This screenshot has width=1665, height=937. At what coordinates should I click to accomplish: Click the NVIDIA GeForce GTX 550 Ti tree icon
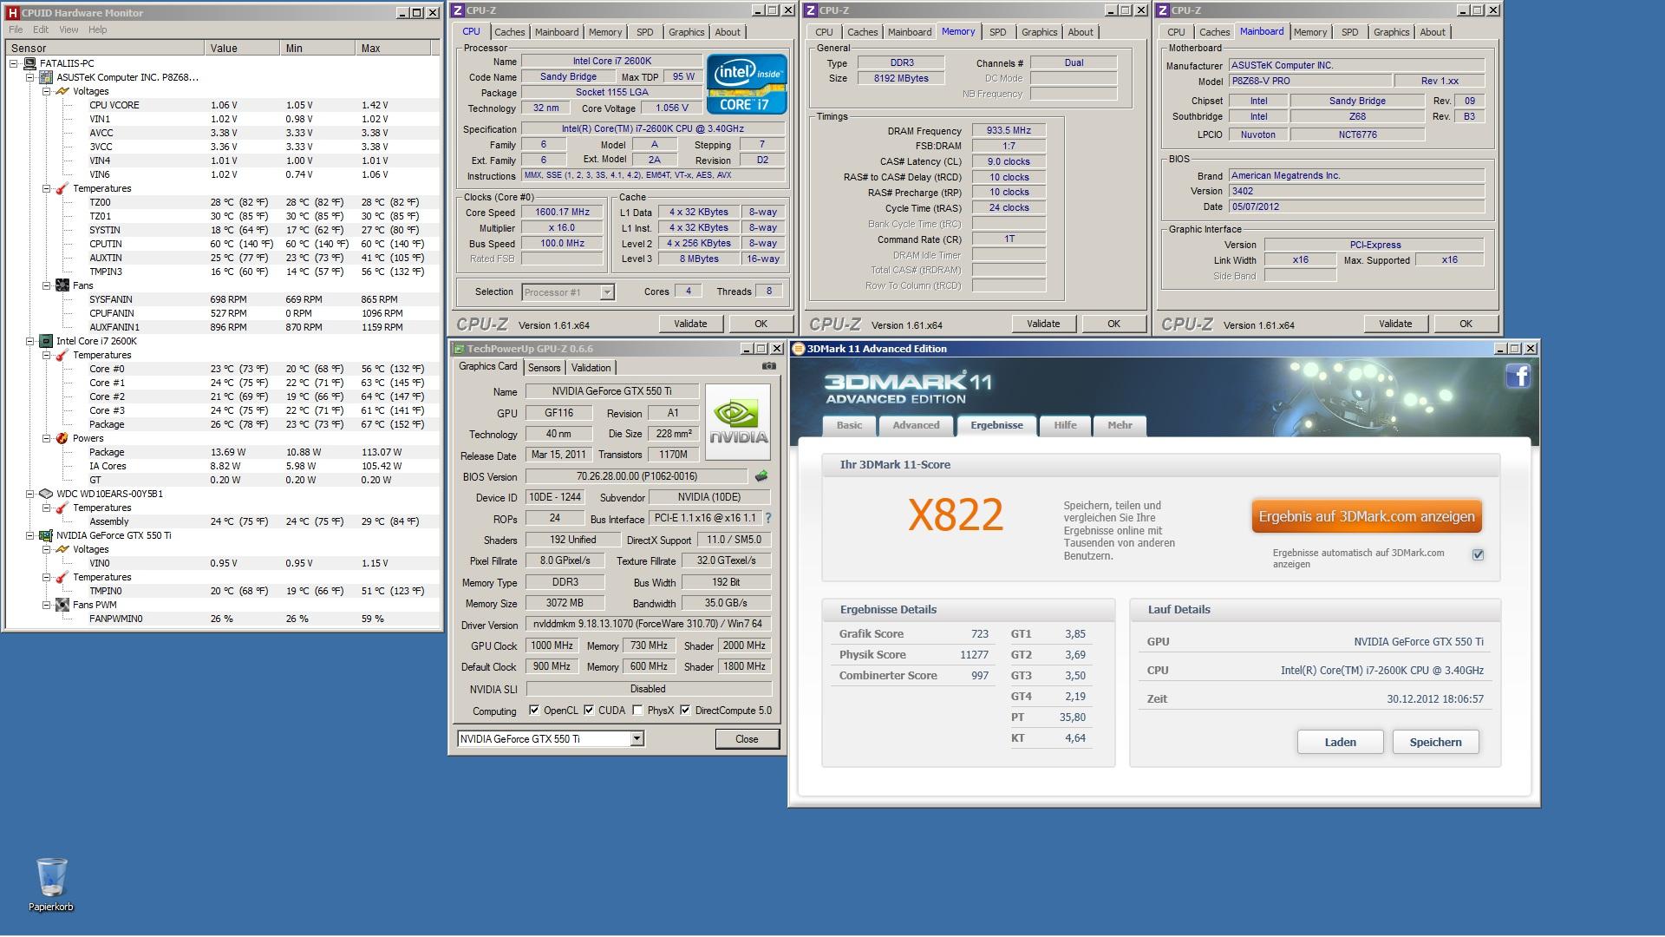(47, 535)
